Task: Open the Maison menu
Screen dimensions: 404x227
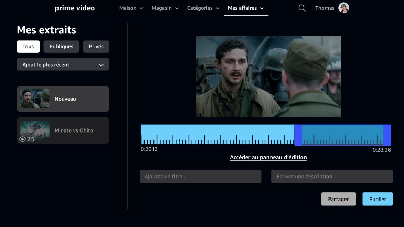Action: point(131,8)
